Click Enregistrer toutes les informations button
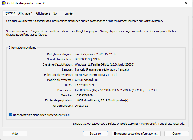 click(136, 134)
